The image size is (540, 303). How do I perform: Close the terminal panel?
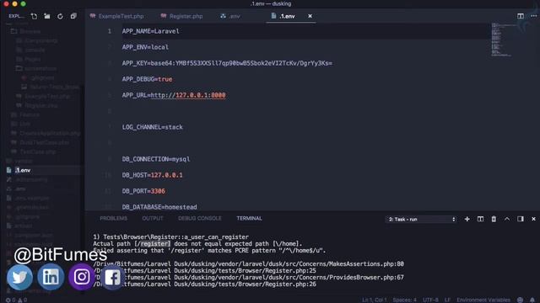(x=533, y=219)
